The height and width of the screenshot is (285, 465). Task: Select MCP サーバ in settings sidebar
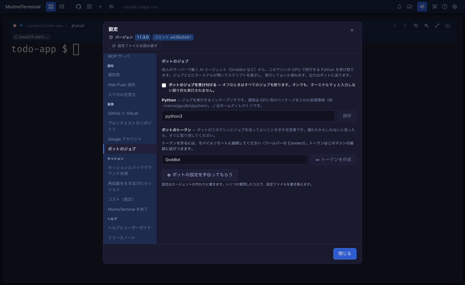130,56
